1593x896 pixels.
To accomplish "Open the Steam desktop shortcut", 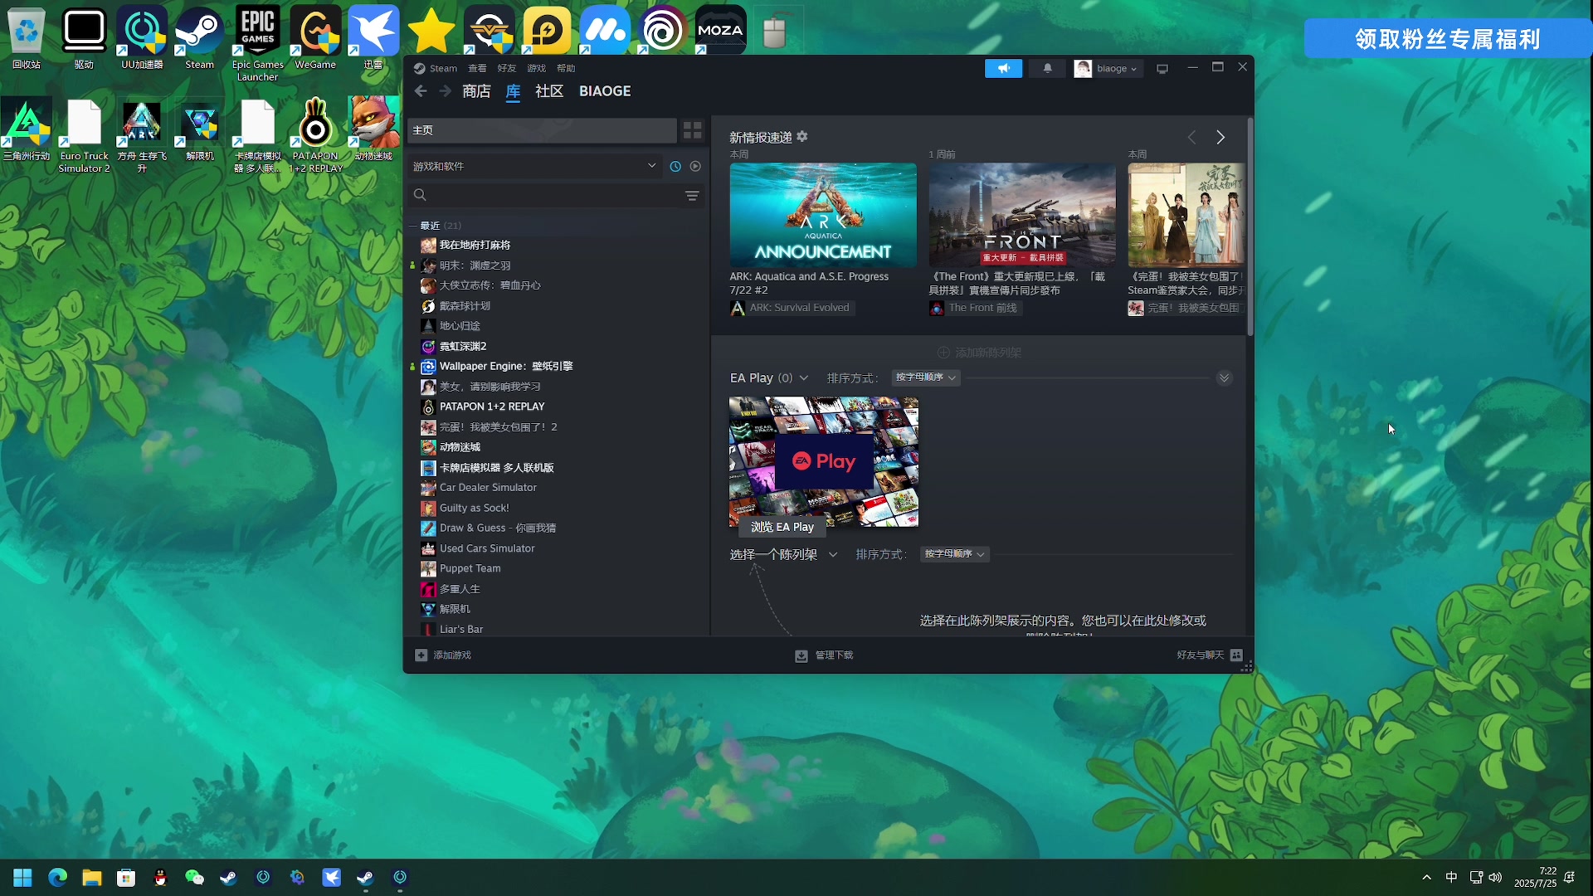I will [x=199, y=38].
